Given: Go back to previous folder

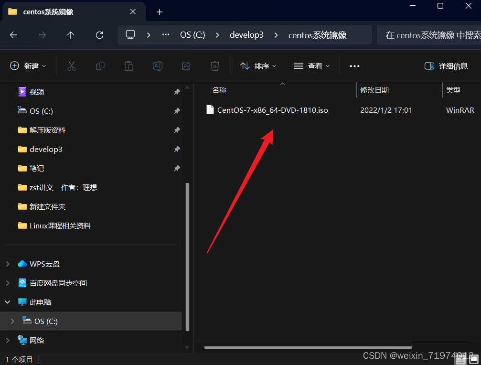Looking at the screenshot, I should pyautogui.click(x=13, y=35).
